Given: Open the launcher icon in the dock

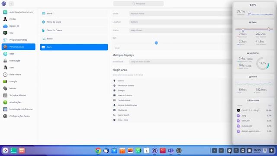Looking at the screenshot, I should click(6, 150).
